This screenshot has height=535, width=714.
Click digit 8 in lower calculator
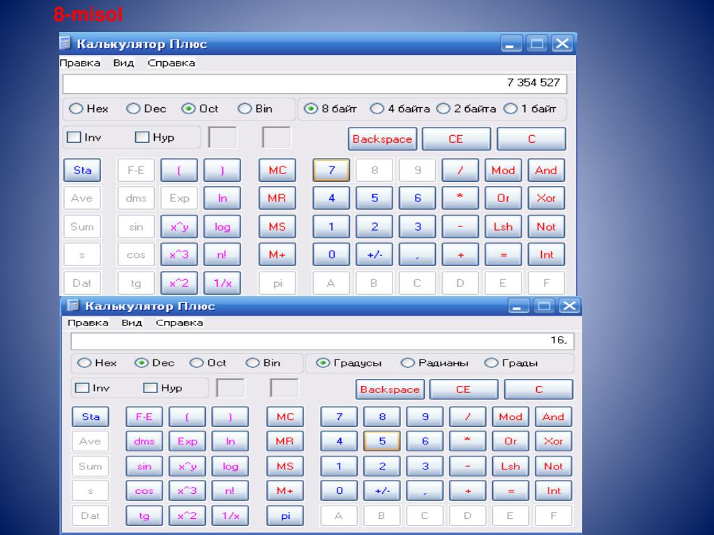(382, 417)
